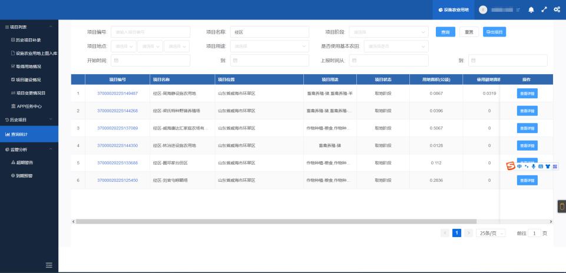566x273 pixels.
Task: Open the 25条/页 page size selector
Action: tap(491, 233)
